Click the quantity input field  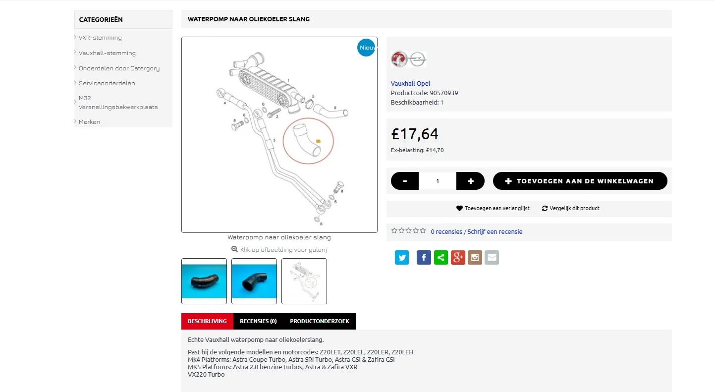click(438, 181)
